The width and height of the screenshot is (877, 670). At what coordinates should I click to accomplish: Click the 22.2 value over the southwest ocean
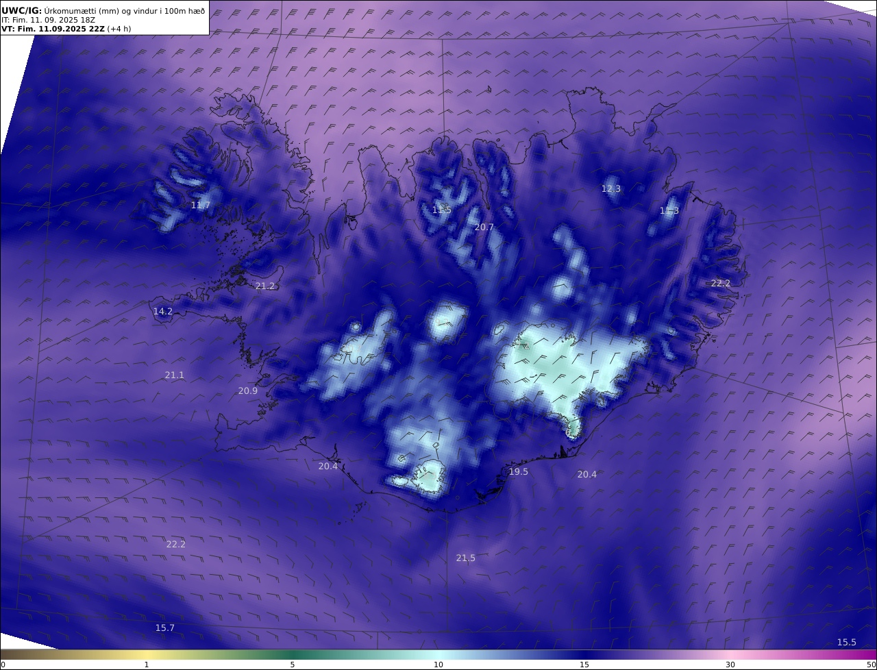click(x=176, y=544)
